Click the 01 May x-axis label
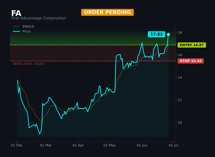The height and width of the screenshot is (157, 215). (110, 145)
